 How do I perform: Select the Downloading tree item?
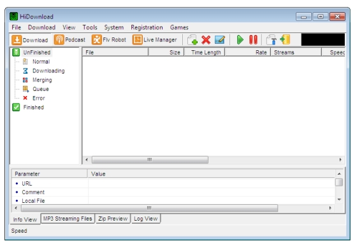(48, 71)
